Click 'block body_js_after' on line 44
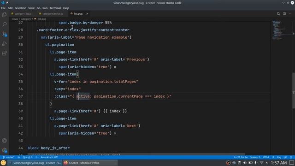The image size is (295, 166). click(x=48, y=148)
